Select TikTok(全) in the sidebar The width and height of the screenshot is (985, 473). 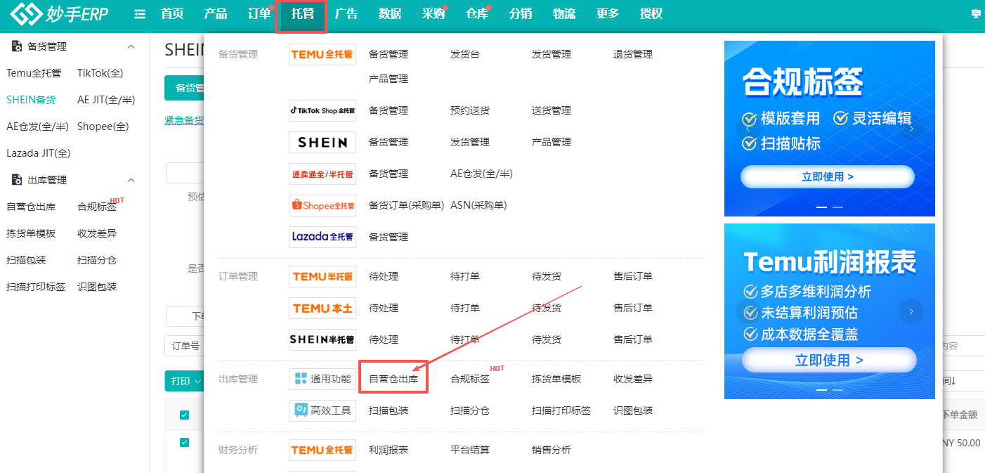[x=100, y=73]
